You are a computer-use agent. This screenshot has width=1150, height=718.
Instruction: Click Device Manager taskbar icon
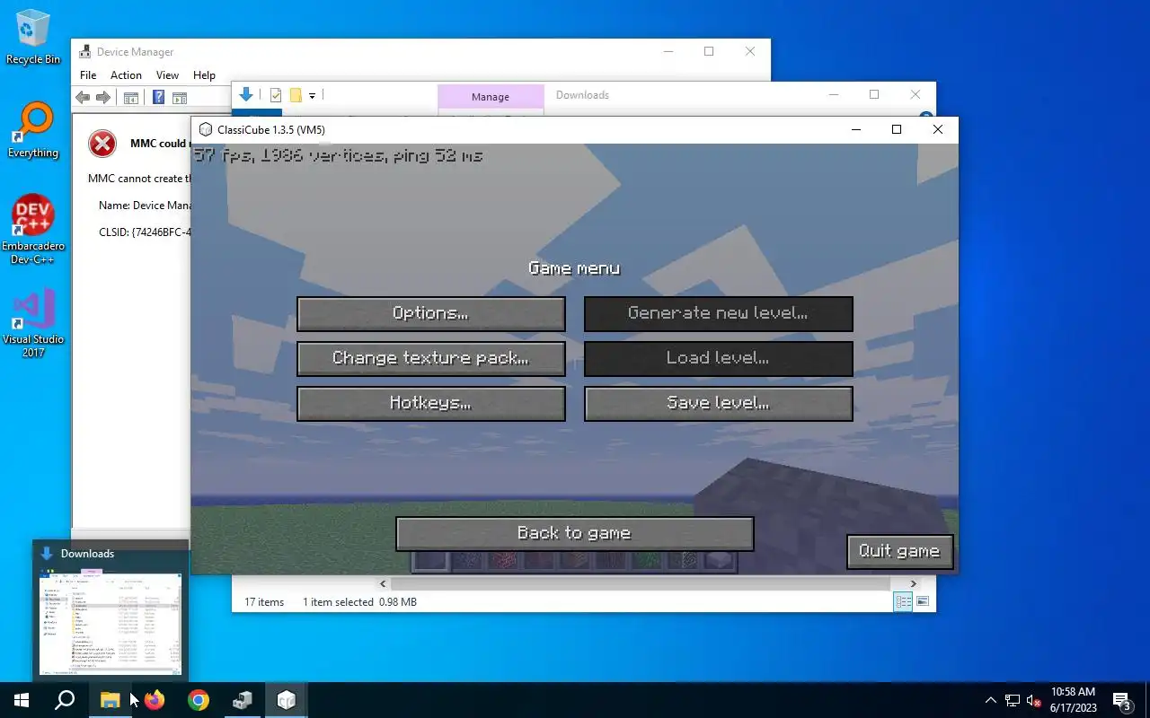[x=243, y=700]
